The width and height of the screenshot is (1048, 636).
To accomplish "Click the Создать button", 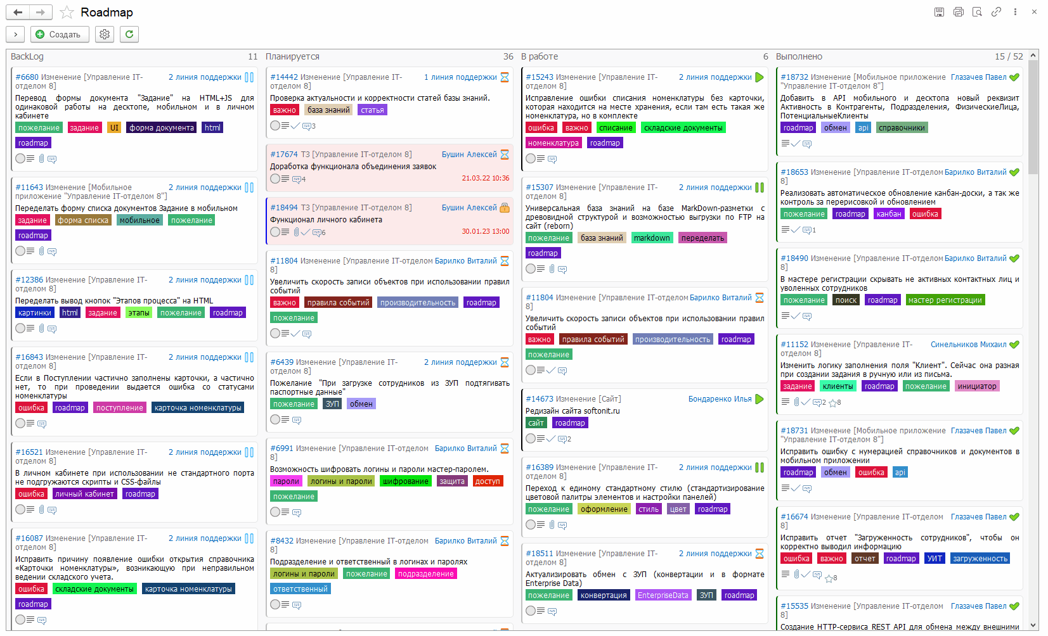I will click(x=58, y=34).
